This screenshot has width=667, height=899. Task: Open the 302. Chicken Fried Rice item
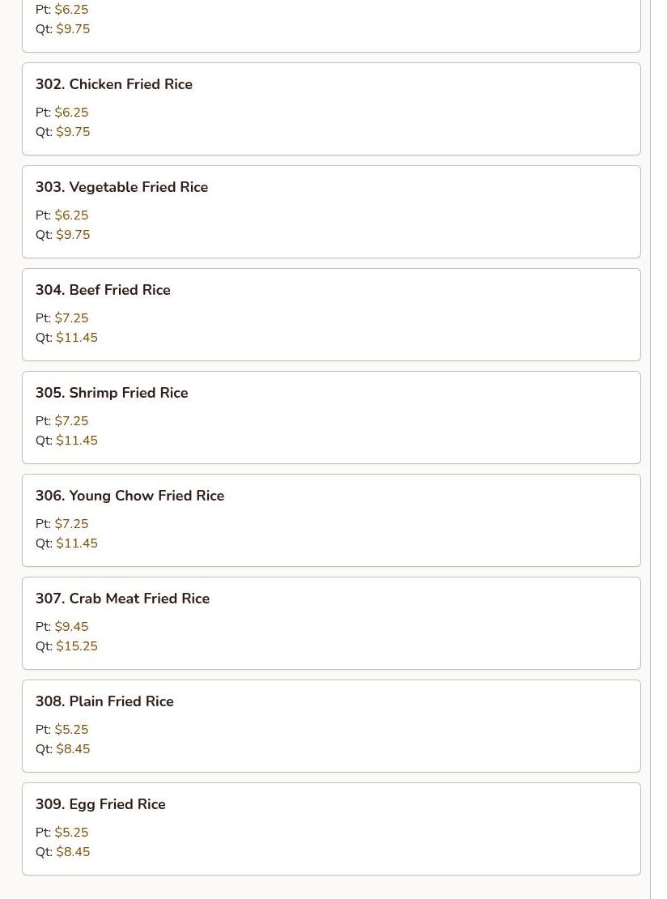click(114, 84)
